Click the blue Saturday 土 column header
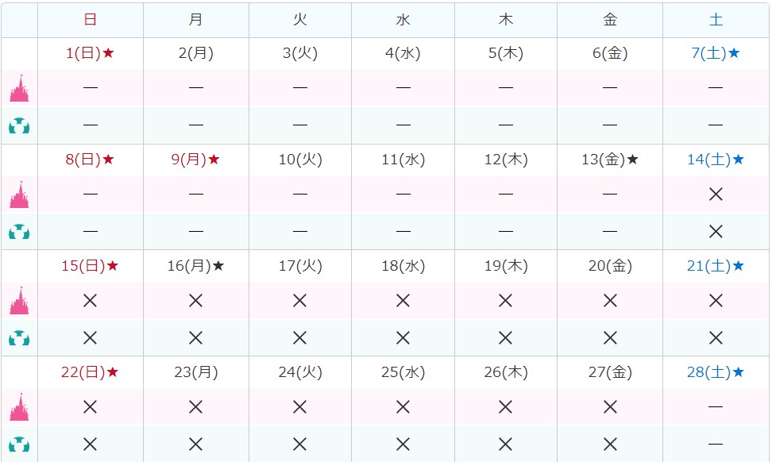Screen dimensions: 772x462 [716, 21]
